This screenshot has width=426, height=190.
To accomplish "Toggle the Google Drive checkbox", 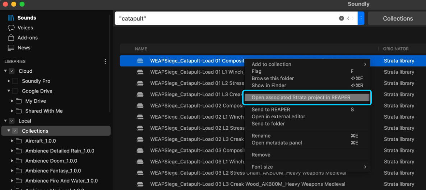I will (x=15, y=91).
